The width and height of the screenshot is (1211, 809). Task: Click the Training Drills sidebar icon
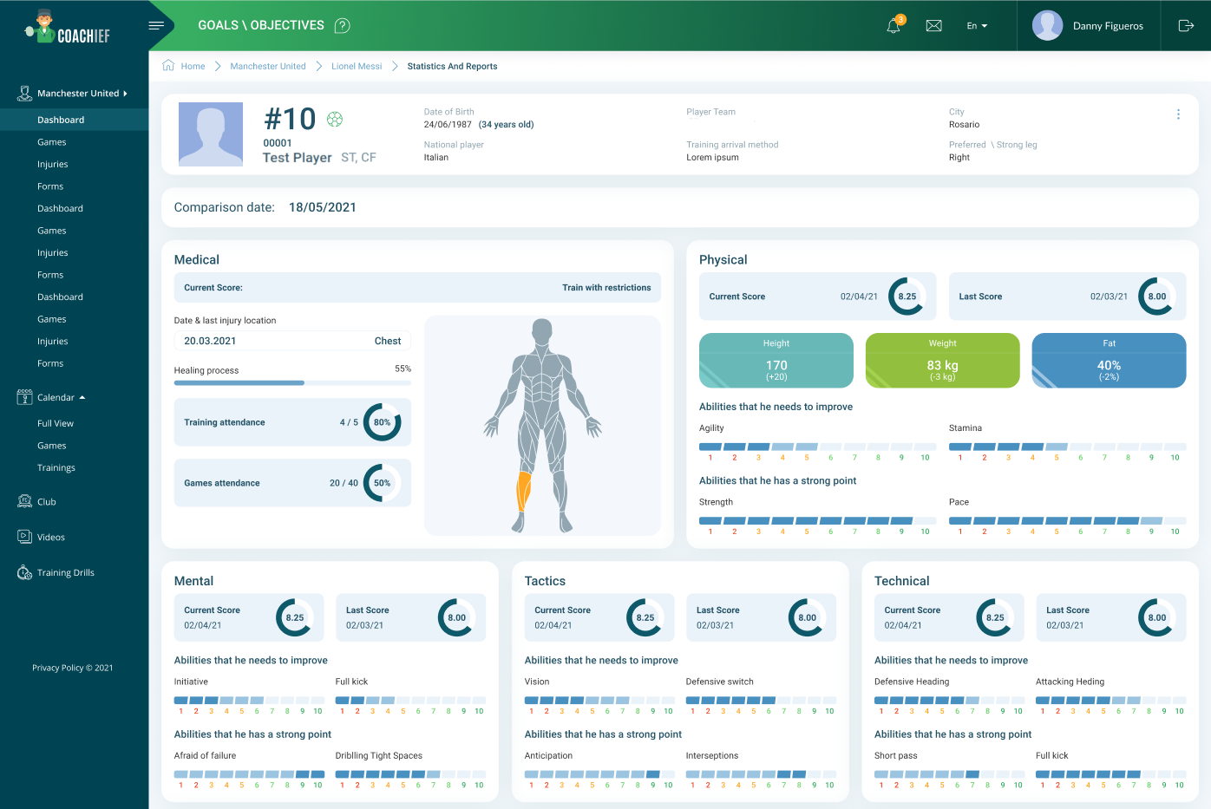click(x=24, y=572)
